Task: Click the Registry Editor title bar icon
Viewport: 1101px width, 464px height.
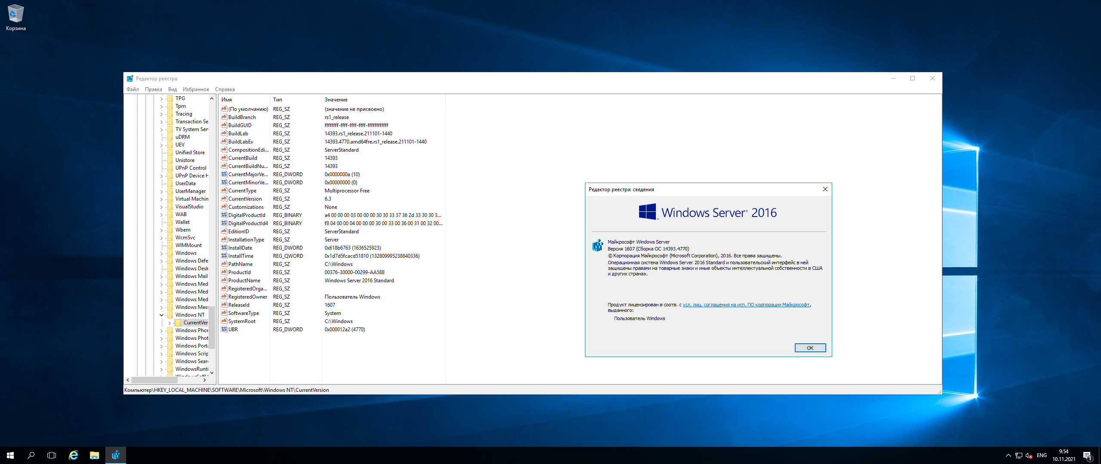Action: (x=130, y=78)
